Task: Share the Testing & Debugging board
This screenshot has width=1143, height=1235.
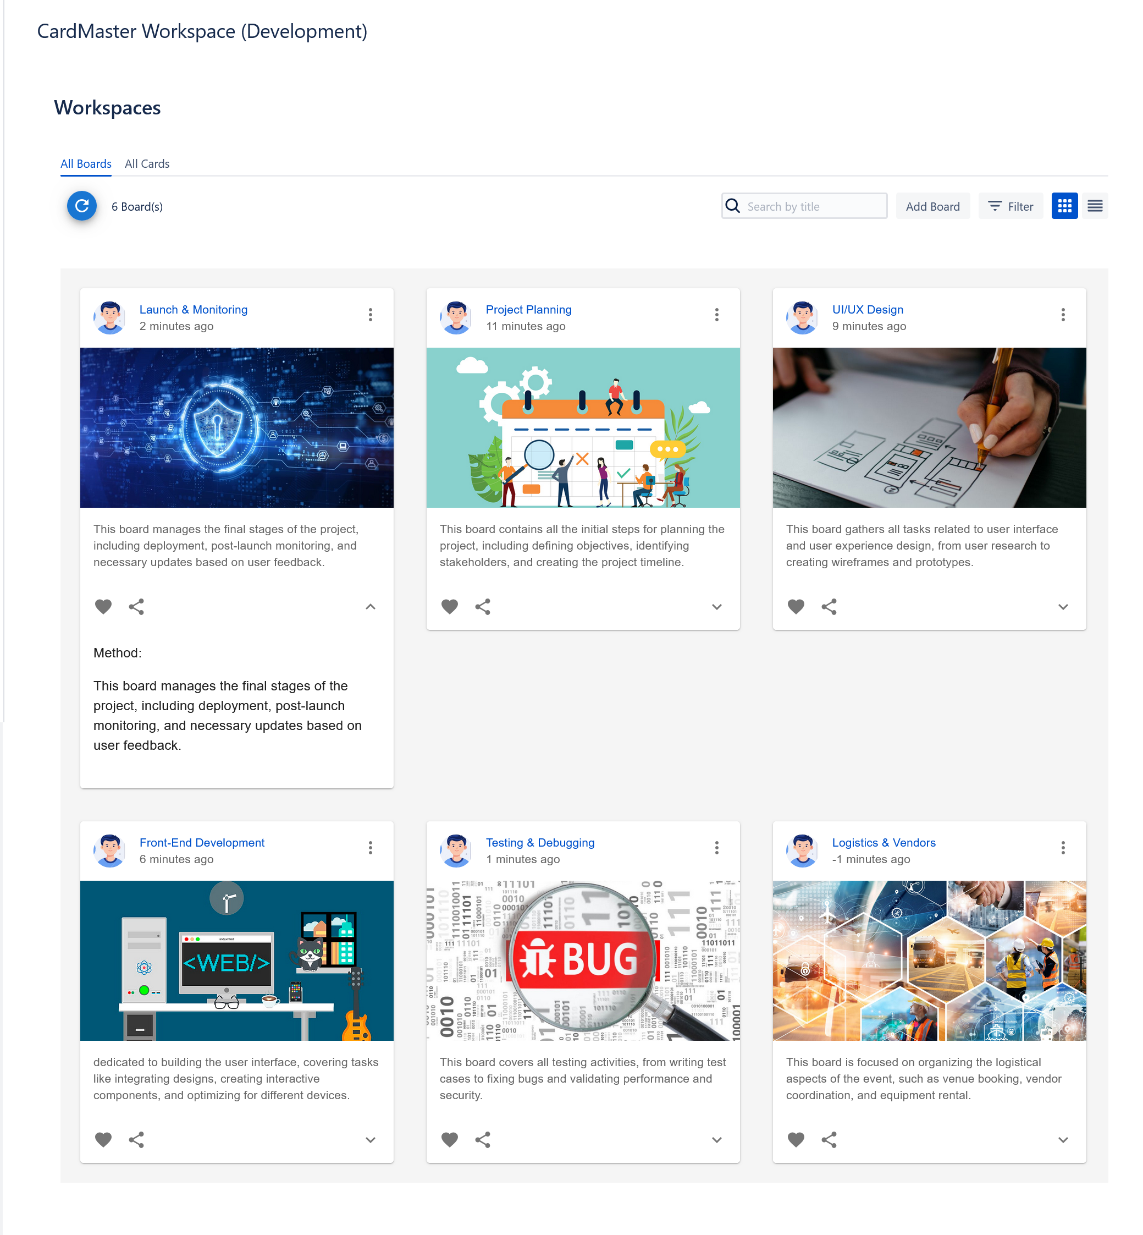Action: coord(483,1139)
